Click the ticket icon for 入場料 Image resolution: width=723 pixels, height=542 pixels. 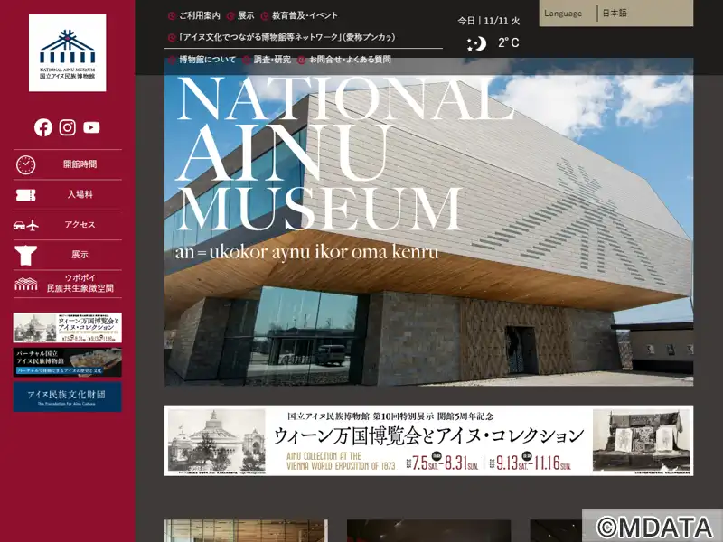click(x=25, y=194)
